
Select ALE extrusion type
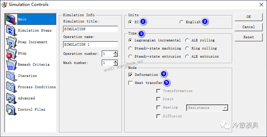(x=187, y=56)
